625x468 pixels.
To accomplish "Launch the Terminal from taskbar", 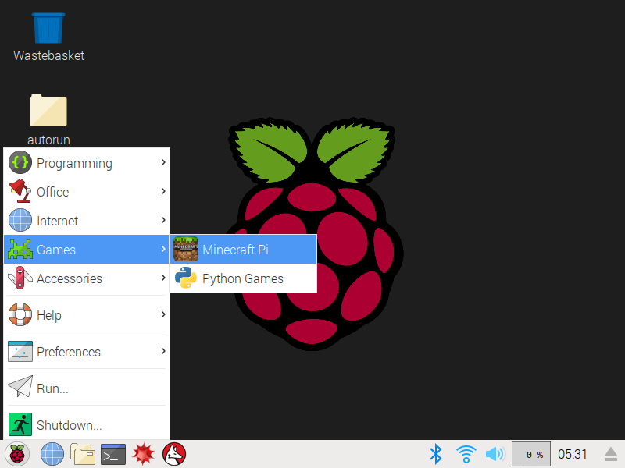I will (x=113, y=454).
